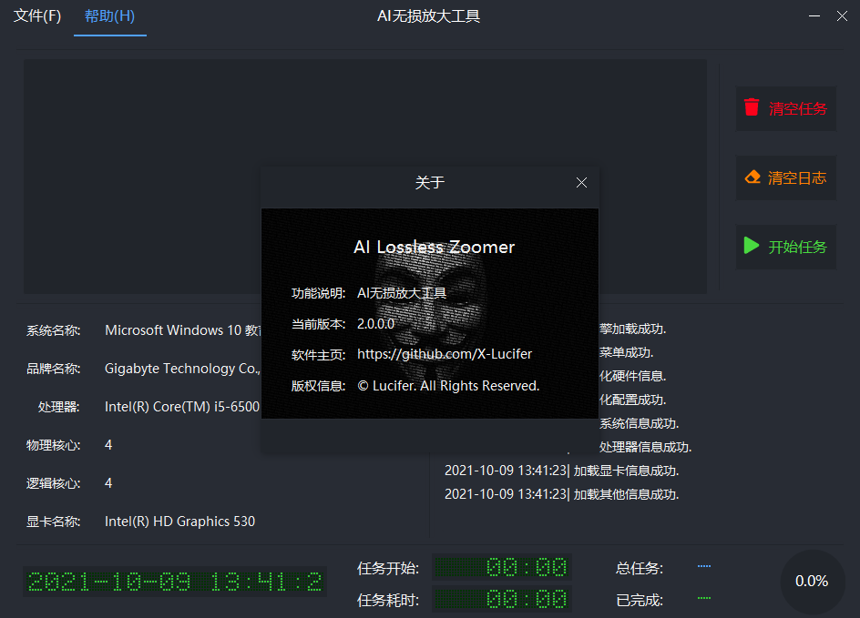Click the 任务耗时 timer display

tap(502, 600)
